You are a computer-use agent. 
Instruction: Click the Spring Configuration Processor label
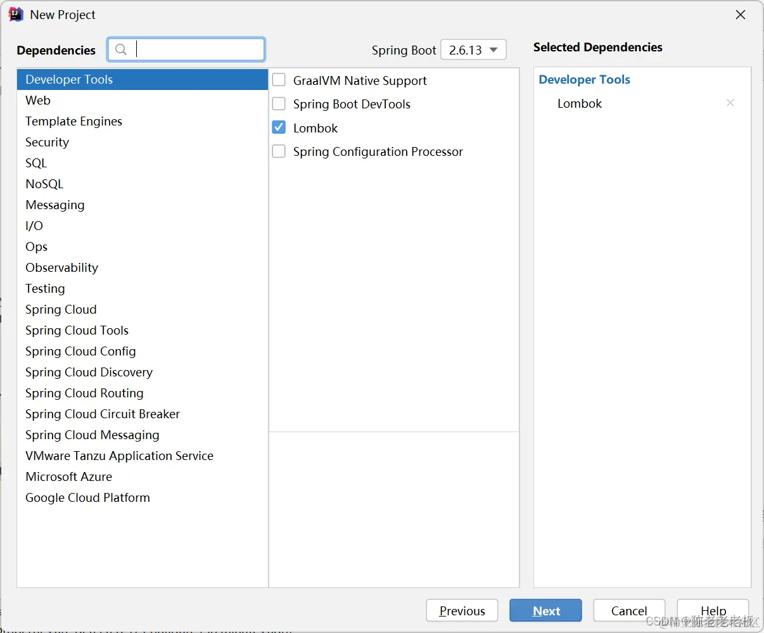tap(378, 151)
